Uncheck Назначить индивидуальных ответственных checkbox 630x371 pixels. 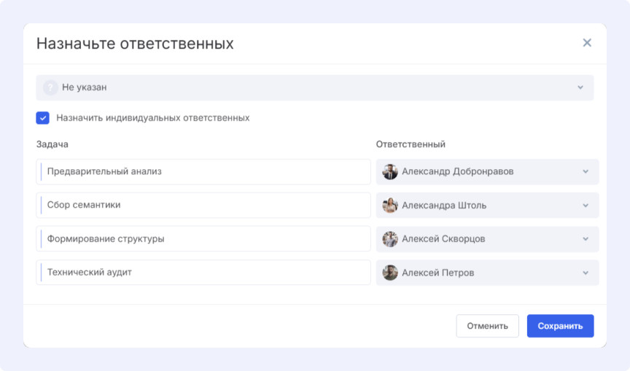[43, 117]
